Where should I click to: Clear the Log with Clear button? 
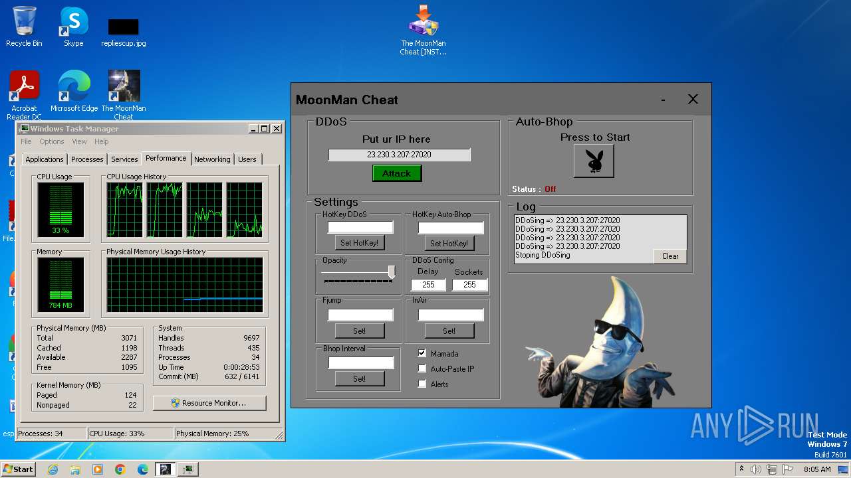click(670, 256)
